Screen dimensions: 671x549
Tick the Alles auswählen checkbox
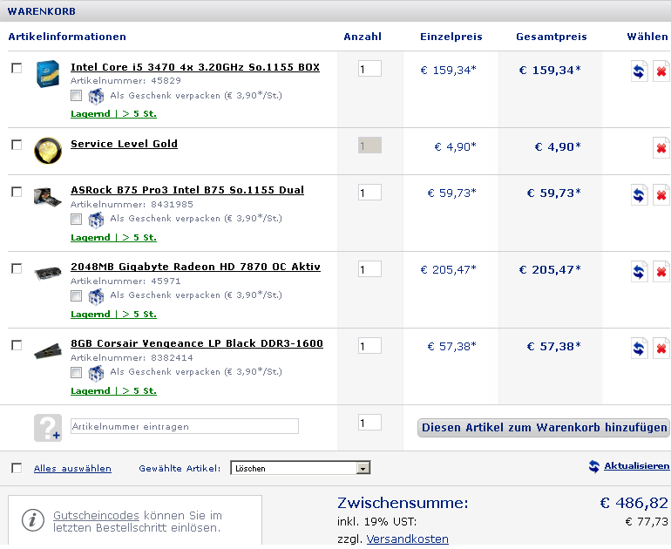[x=17, y=468]
